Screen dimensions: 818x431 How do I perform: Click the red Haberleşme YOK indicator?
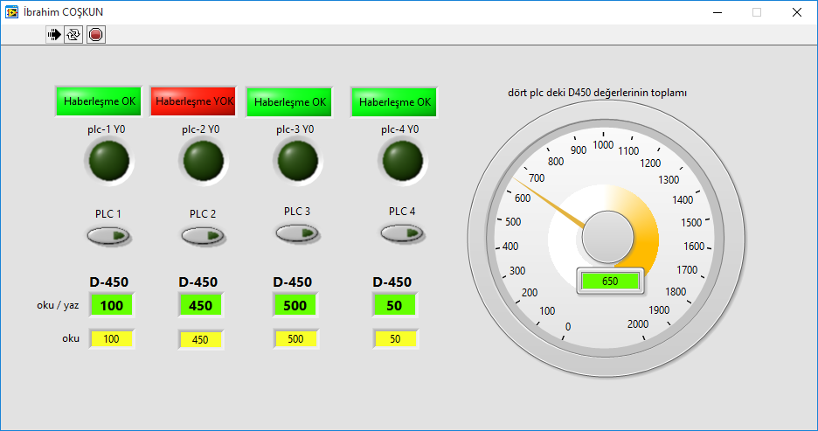(x=193, y=101)
